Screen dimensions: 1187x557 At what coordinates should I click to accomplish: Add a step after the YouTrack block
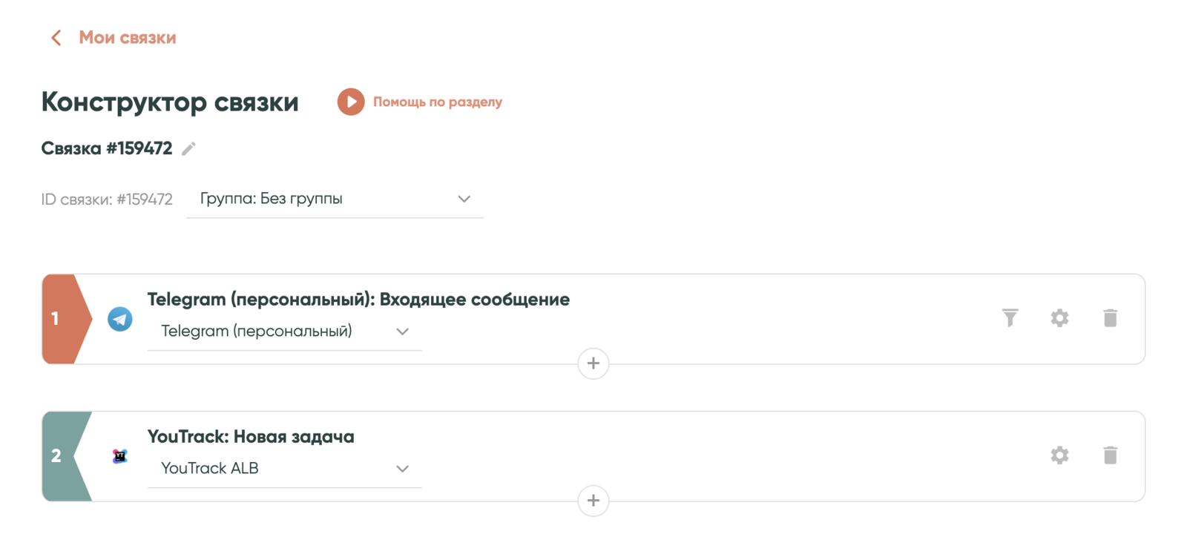pyautogui.click(x=593, y=501)
